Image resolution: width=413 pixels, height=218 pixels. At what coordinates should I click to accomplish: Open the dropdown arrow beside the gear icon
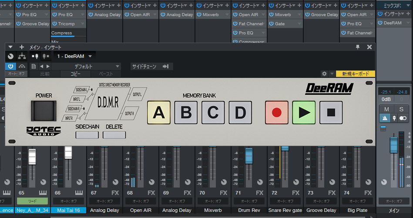point(332,74)
